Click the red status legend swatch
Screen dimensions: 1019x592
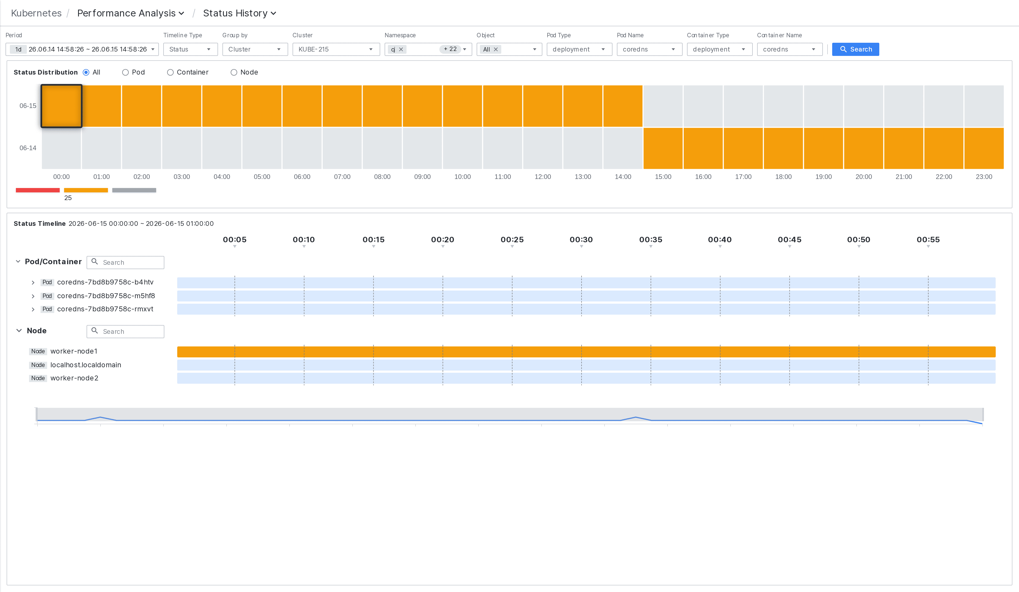[x=38, y=190]
